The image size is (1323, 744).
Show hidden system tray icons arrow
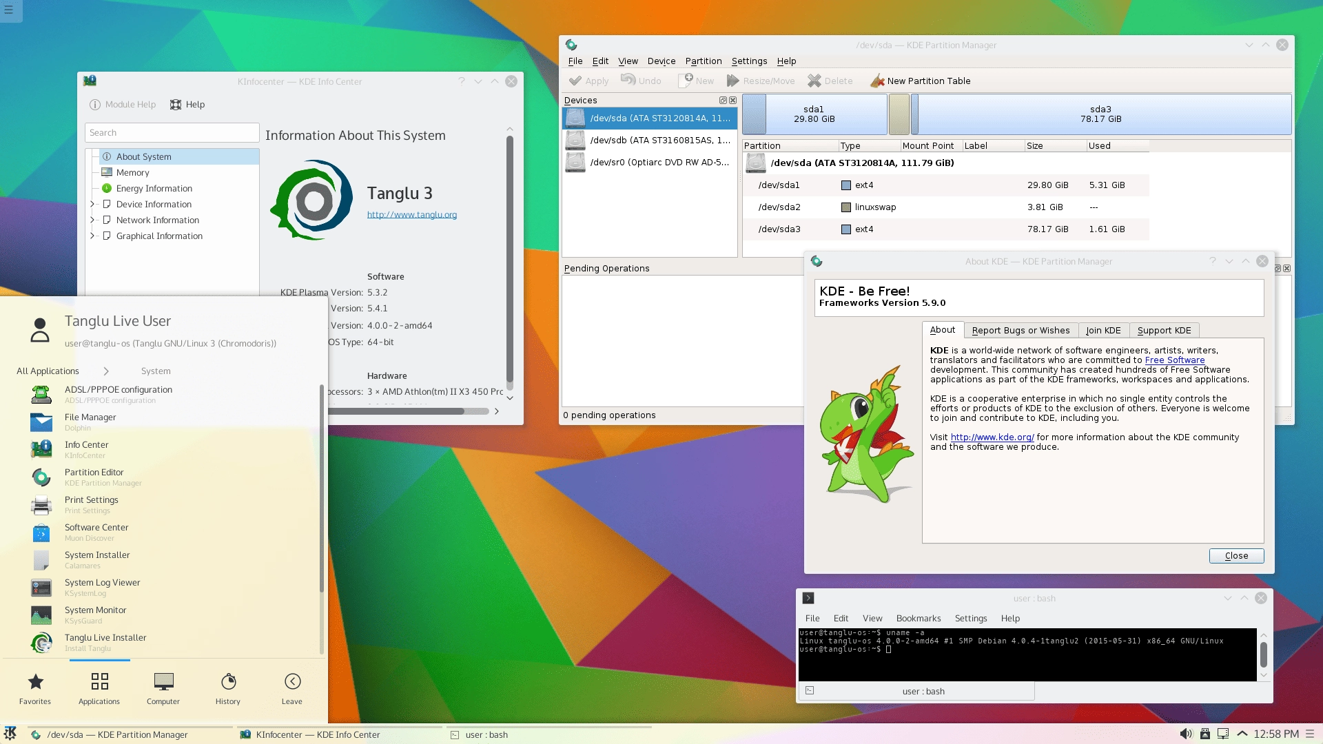[1242, 734]
